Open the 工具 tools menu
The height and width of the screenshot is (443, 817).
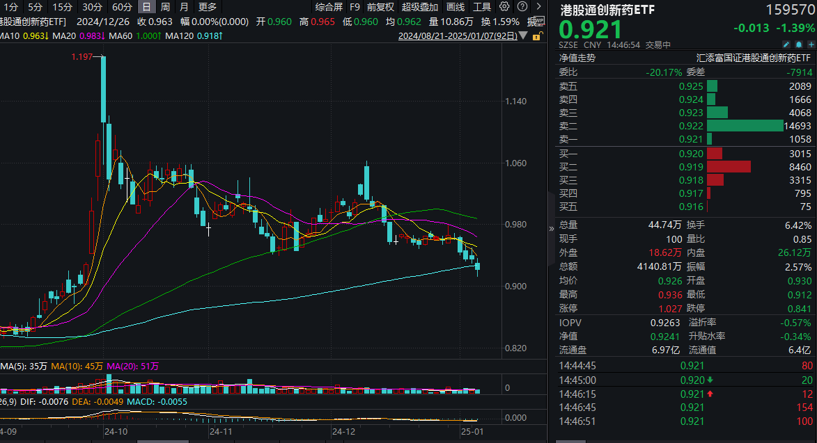point(482,7)
